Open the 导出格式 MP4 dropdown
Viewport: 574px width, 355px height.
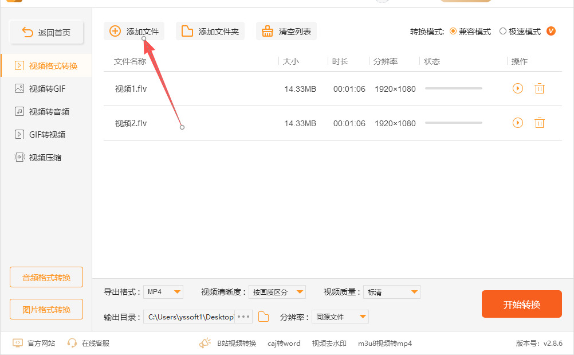[x=163, y=291]
